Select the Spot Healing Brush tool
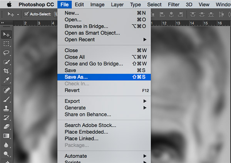 coord(7,90)
